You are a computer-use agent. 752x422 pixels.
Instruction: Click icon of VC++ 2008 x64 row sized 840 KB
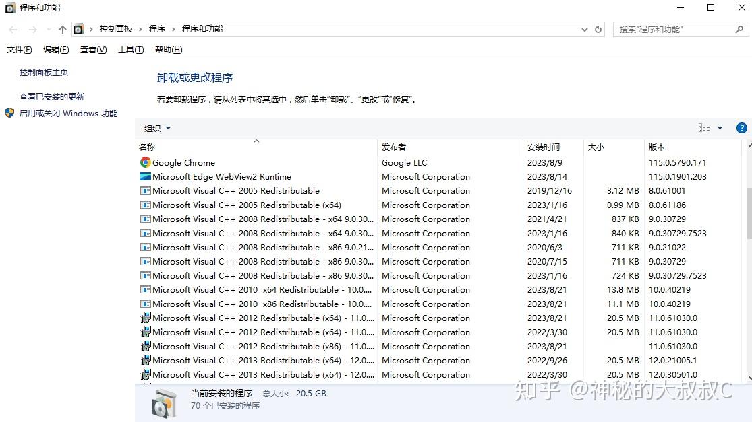[145, 233]
